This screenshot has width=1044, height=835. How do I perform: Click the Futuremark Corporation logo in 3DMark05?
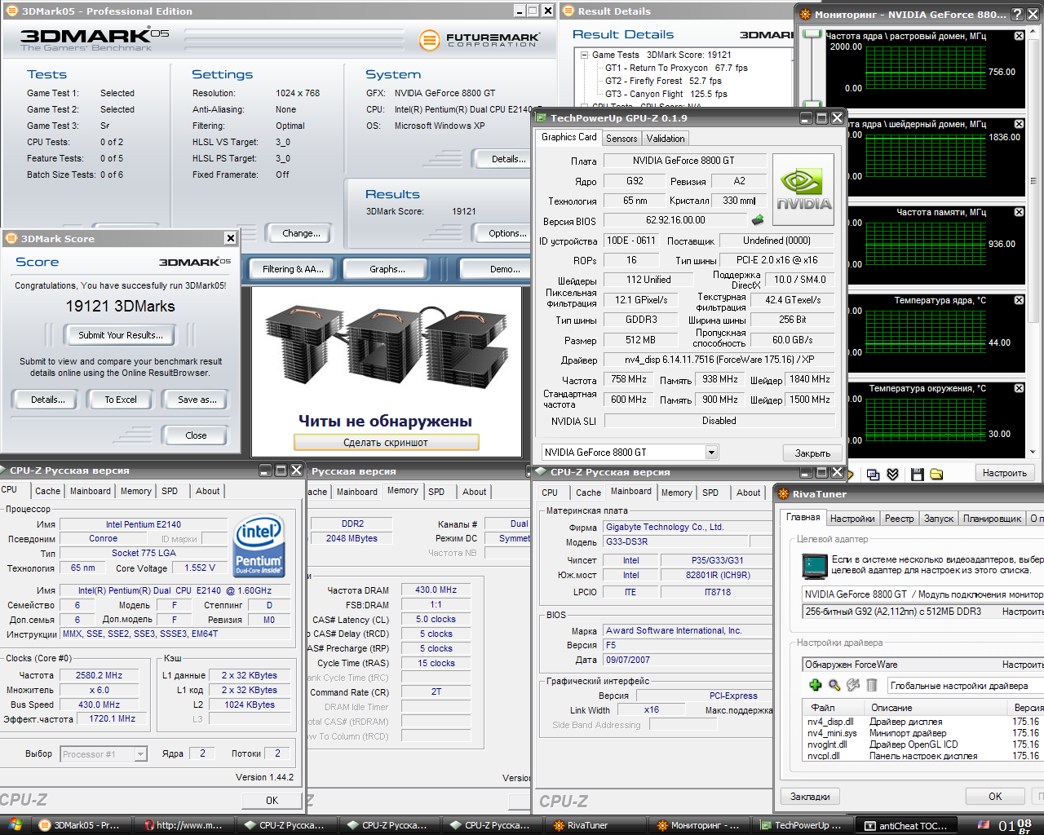coord(479,39)
